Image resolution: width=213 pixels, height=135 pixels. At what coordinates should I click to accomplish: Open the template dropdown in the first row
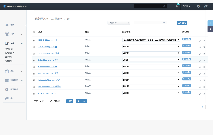151,40
